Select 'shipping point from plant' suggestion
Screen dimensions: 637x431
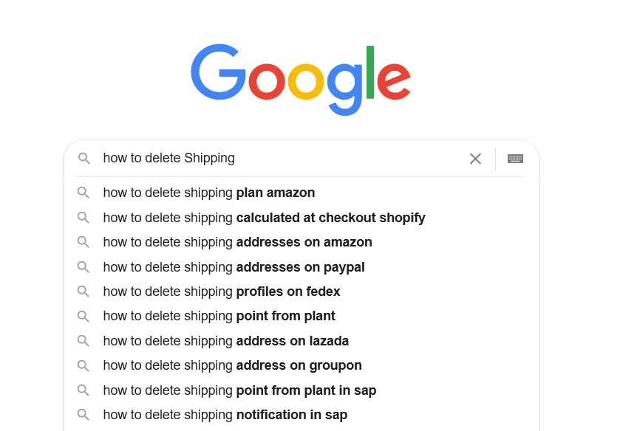pyautogui.click(x=219, y=316)
